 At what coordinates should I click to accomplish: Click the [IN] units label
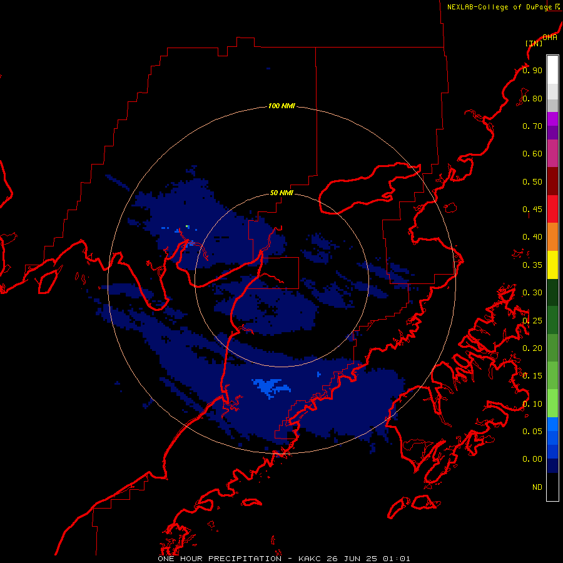point(534,43)
